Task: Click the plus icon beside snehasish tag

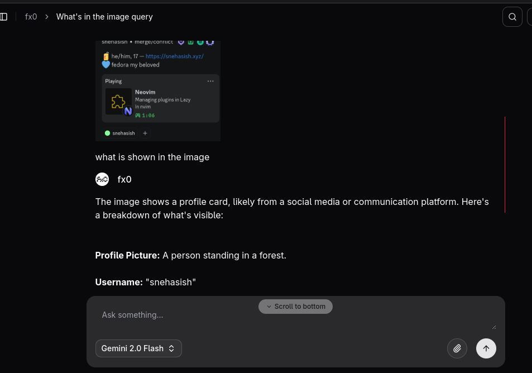Action: tap(145, 133)
